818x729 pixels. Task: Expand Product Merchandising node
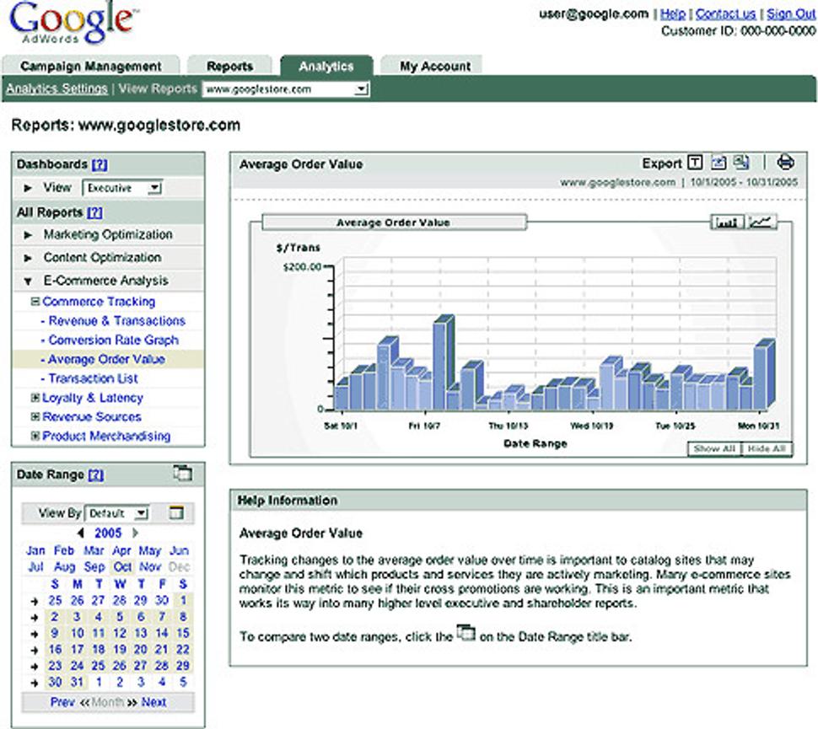click(35, 436)
